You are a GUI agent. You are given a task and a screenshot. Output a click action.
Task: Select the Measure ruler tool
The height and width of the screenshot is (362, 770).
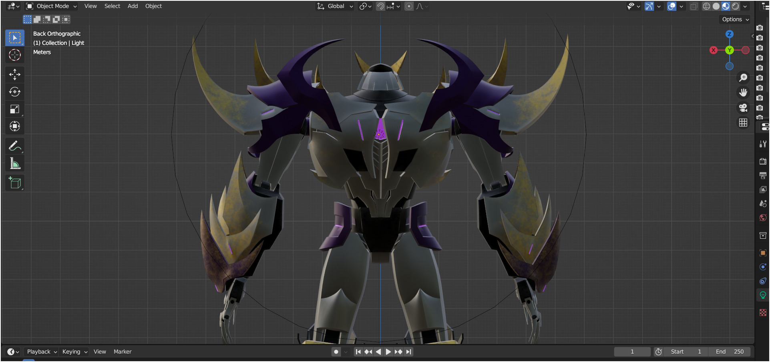click(x=15, y=163)
